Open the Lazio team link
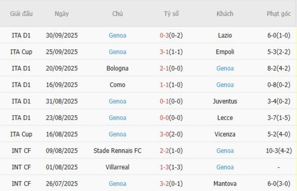Screen dimensions: 297x191 (x=225, y=36)
